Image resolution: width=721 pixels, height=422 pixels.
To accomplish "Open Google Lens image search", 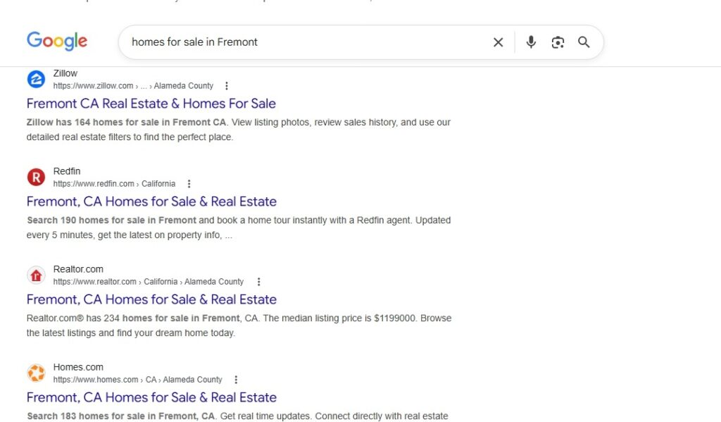I will coord(558,42).
